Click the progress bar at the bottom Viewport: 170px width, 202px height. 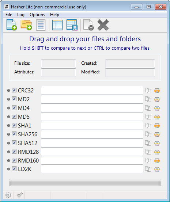[85, 183]
